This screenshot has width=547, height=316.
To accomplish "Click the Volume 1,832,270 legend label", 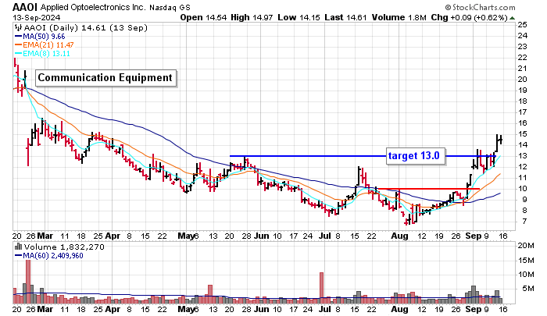I will 64,247.
